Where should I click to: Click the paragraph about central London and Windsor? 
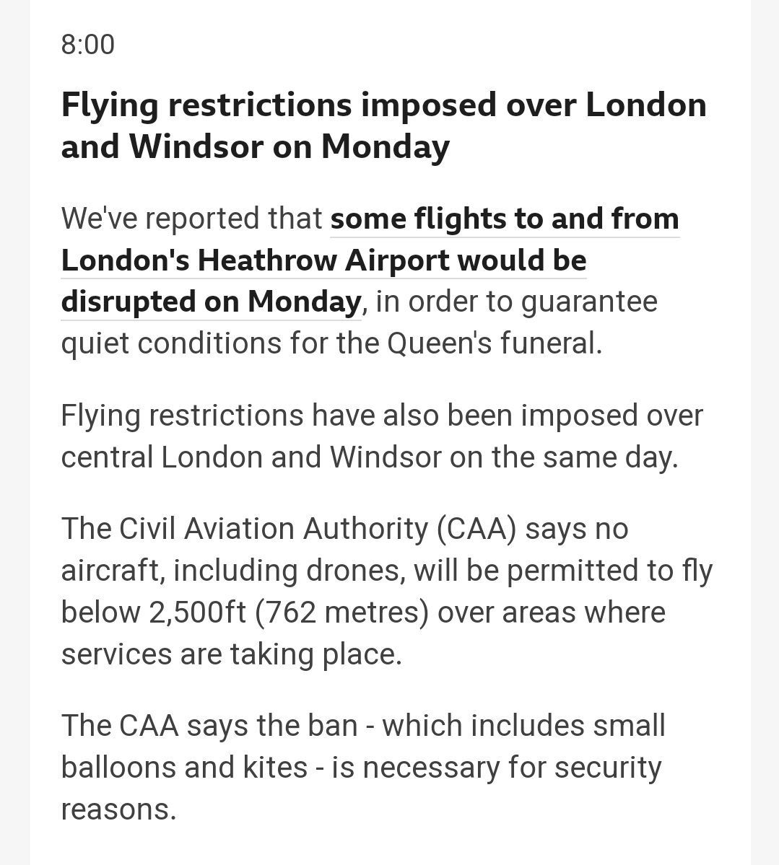382,436
